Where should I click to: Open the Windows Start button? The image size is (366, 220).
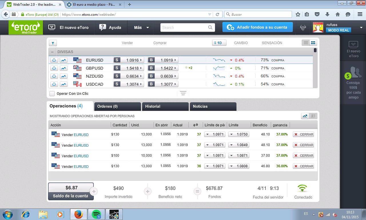(7, 214)
